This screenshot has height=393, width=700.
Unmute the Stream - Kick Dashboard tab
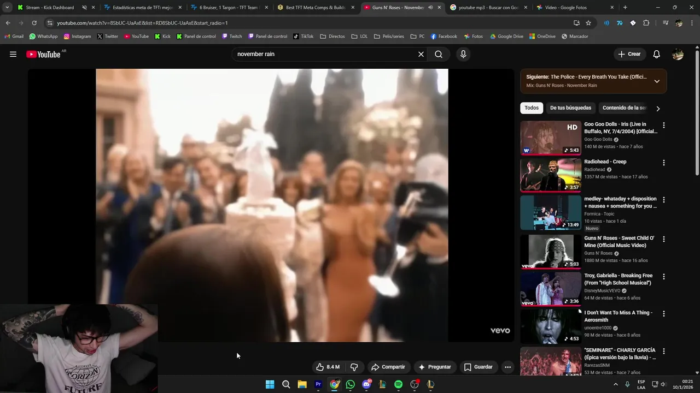[x=84, y=8]
